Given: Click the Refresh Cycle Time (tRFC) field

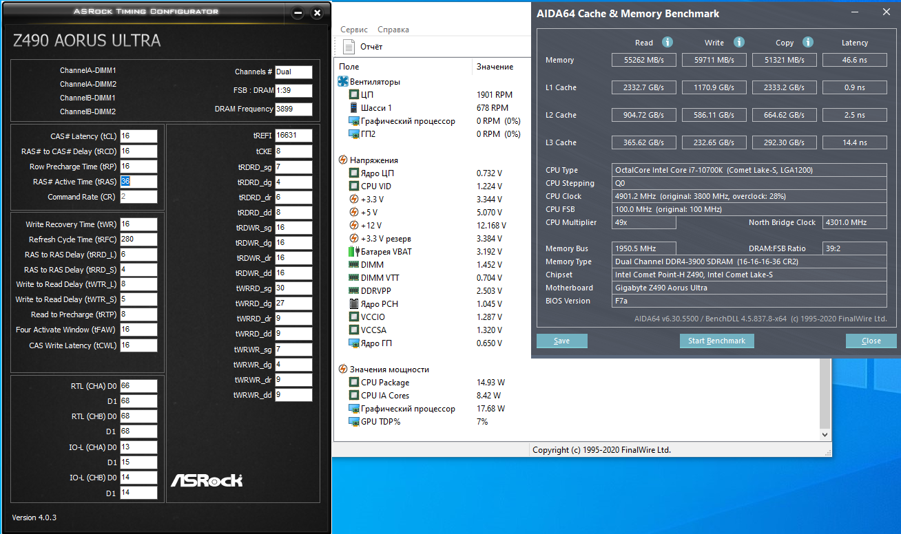Looking at the screenshot, I should pos(138,239).
